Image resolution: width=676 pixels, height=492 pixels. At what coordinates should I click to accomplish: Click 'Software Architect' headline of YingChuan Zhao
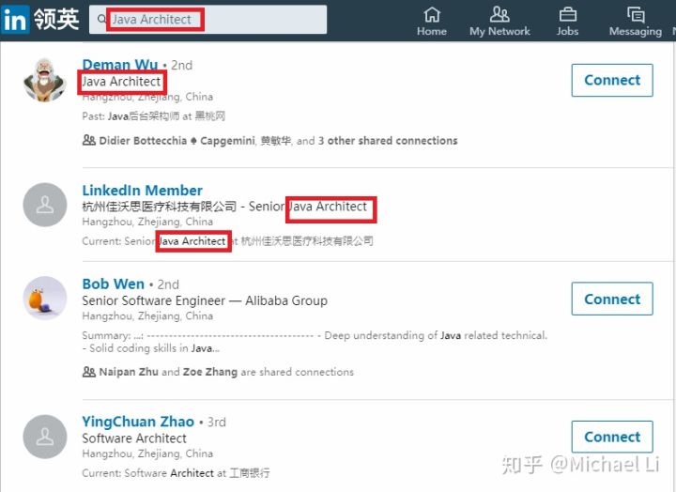pyautogui.click(x=134, y=438)
